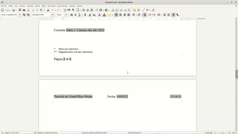Open the Formato menu
The image size is (238, 134).
(30, 6)
